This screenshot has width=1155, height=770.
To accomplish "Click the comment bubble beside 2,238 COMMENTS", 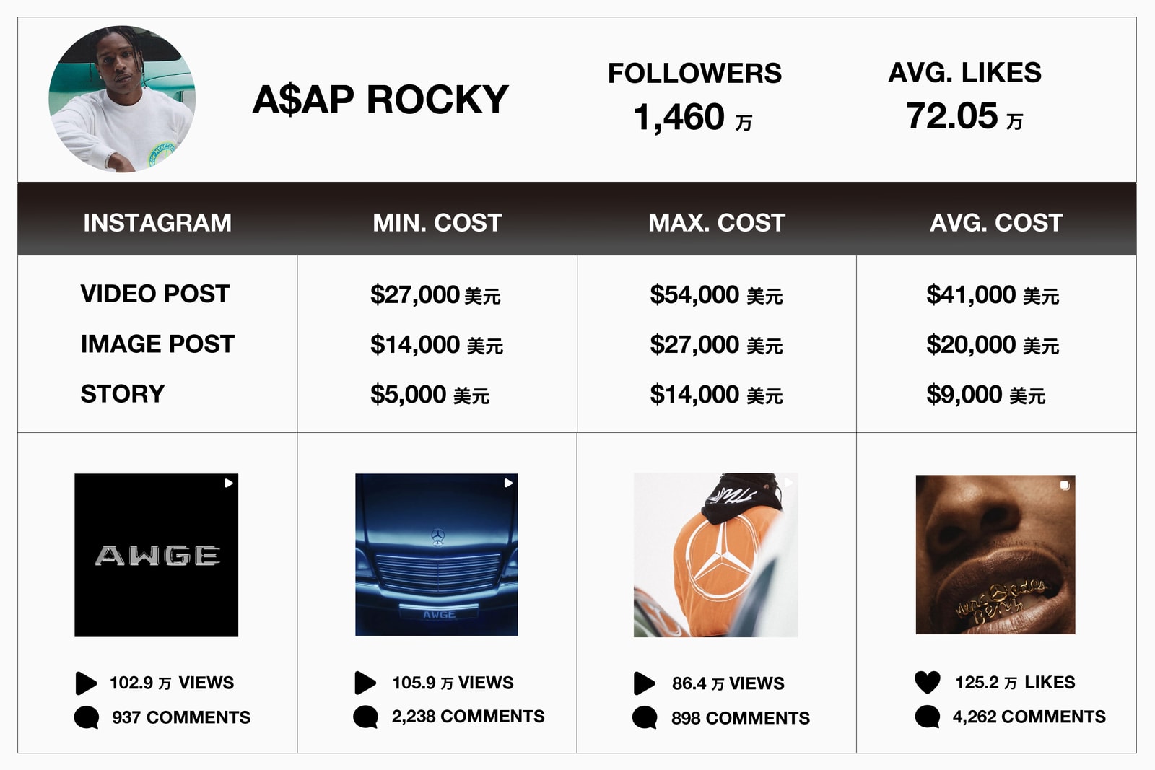I will (366, 717).
